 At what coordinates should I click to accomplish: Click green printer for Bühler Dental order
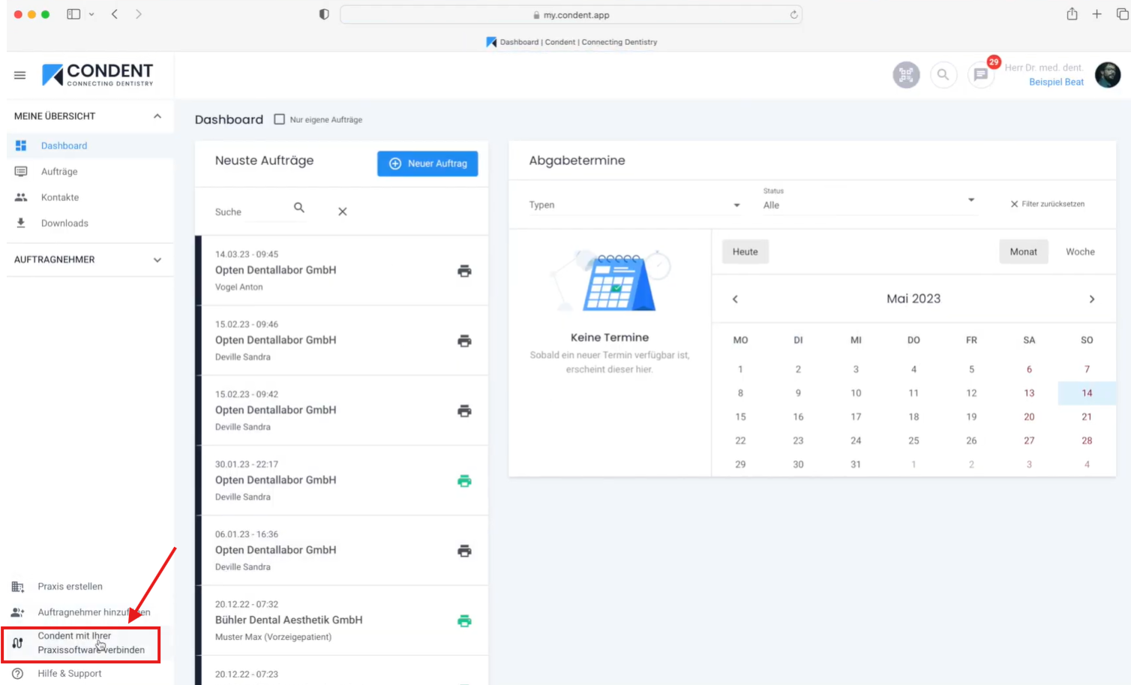[464, 620]
